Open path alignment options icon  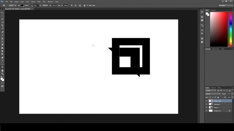coord(76,5)
